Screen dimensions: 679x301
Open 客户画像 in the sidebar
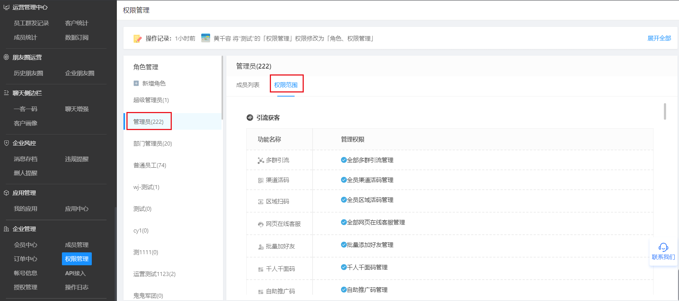pos(25,123)
